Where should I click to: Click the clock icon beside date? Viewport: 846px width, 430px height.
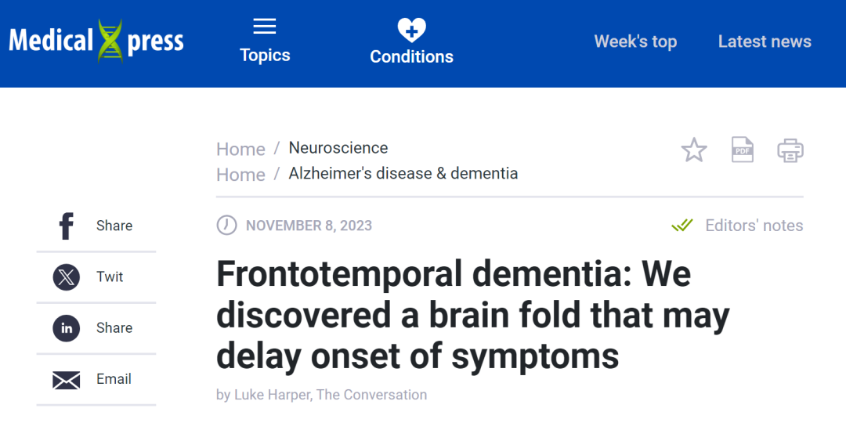click(226, 226)
